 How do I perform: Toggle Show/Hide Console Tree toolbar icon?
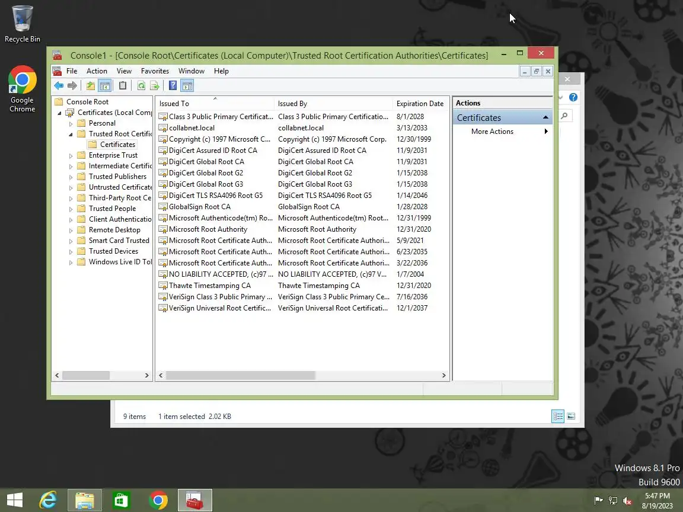(105, 86)
